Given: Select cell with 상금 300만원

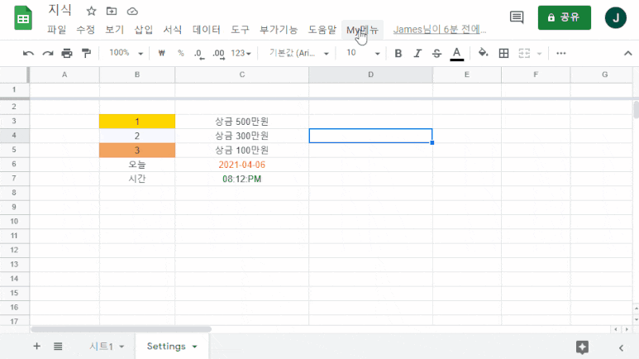Looking at the screenshot, I should pyautogui.click(x=241, y=136).
